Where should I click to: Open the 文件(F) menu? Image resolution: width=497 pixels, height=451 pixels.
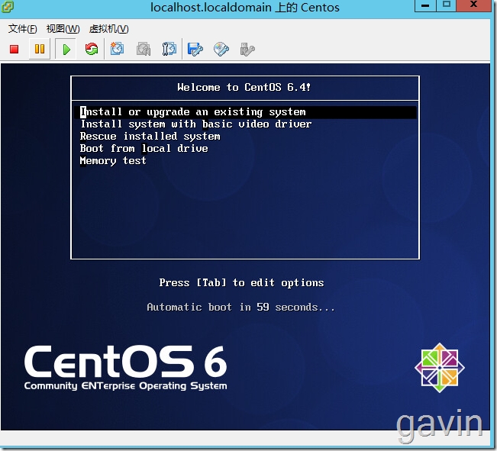[22, 29]
